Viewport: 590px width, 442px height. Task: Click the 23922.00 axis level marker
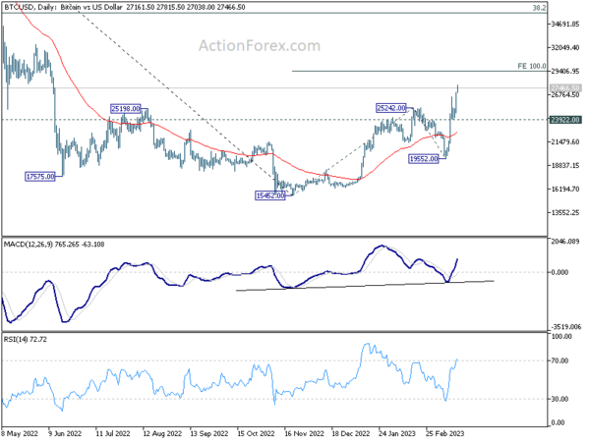[x=565, y=120]
